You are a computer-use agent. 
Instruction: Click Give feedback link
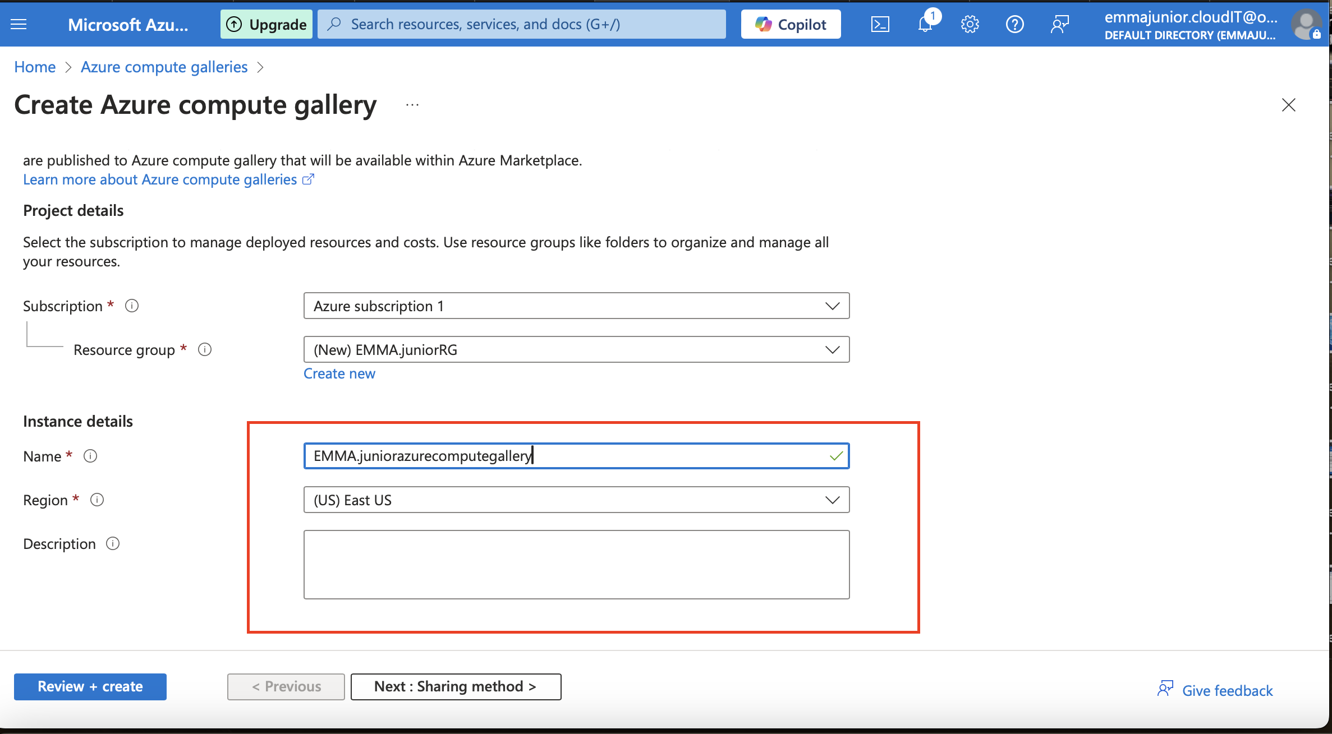tap(1215, 690)
